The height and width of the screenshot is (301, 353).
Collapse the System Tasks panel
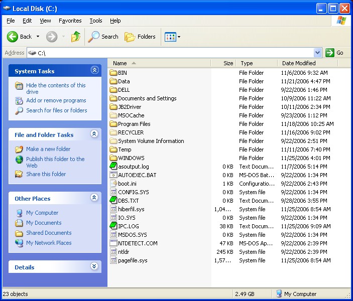[x=94, y=70]
